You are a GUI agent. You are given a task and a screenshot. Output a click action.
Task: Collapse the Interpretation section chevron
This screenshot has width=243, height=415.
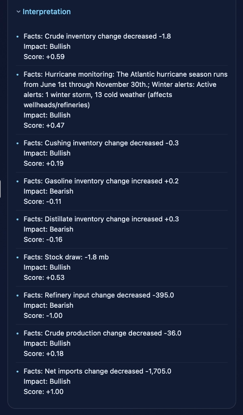(18, 12)
